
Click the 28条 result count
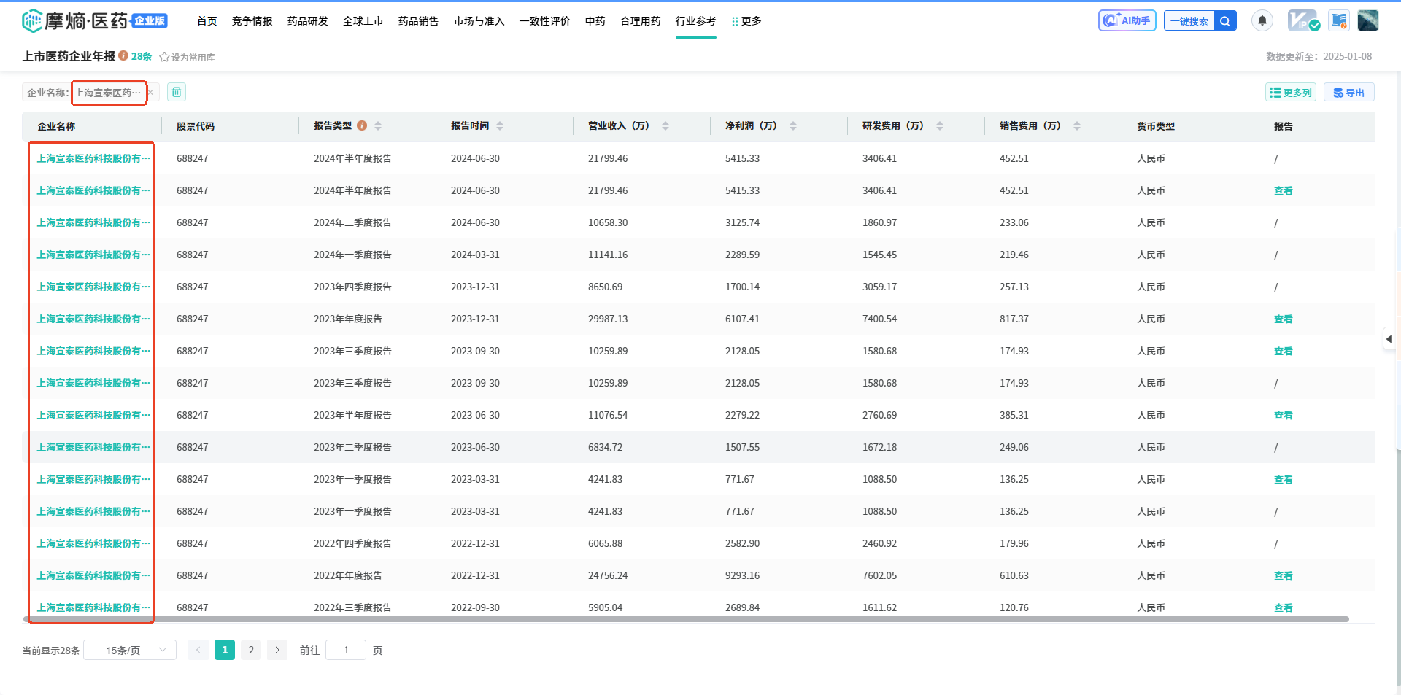(x=142, y=56)
